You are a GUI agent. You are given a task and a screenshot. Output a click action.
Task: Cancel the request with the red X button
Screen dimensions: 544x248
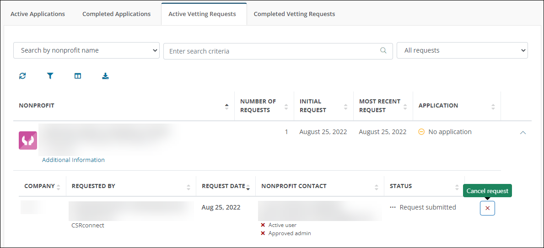[487, 208]
